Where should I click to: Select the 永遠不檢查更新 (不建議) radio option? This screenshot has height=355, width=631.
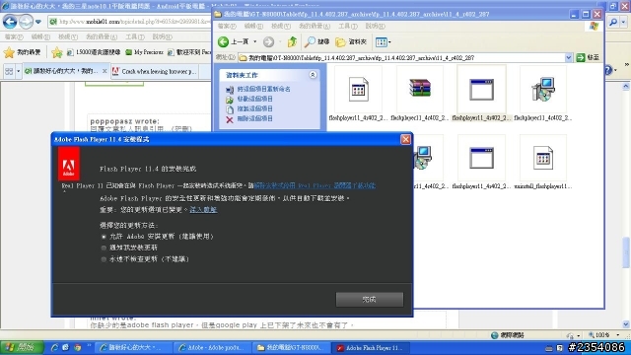(x=104, y=259)
